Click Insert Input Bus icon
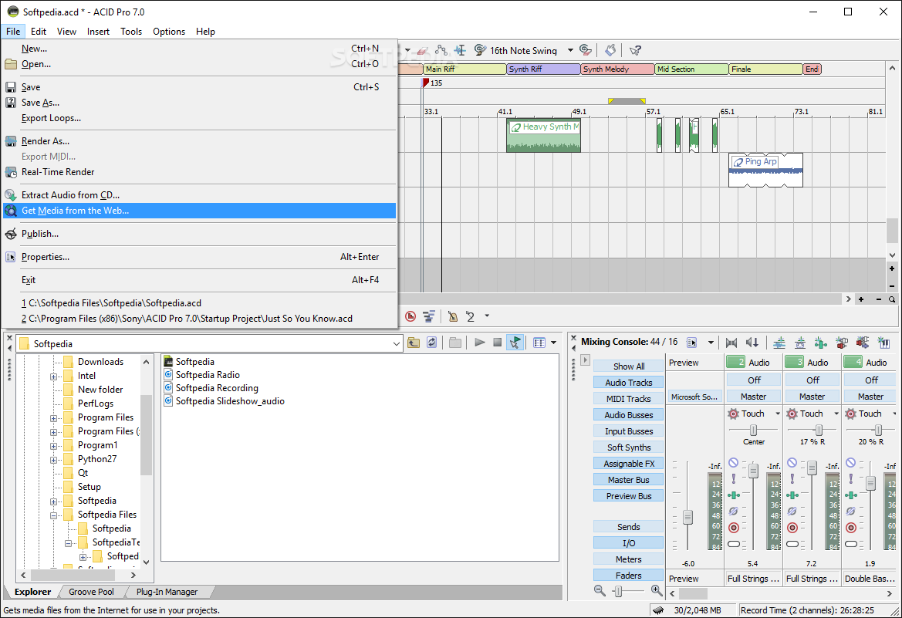Screen dimensions: 902x618 [x=863, y=343]
